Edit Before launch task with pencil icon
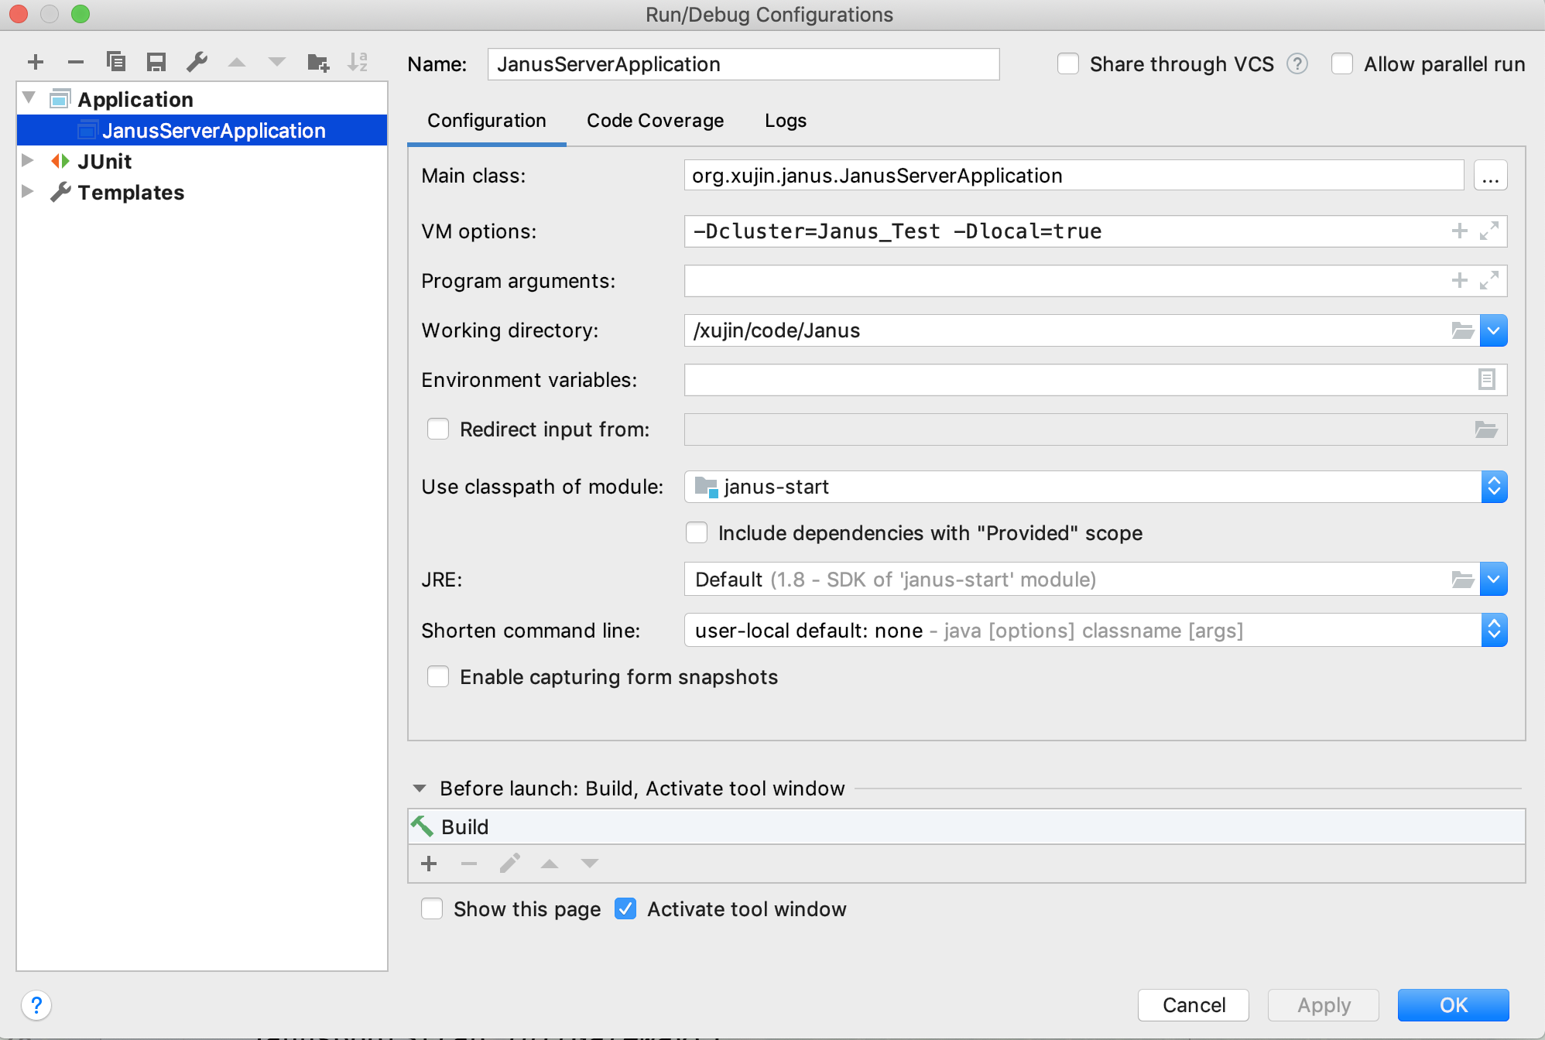The height and width of the screenshot is (1040, 1545). (x=509, y=864)
